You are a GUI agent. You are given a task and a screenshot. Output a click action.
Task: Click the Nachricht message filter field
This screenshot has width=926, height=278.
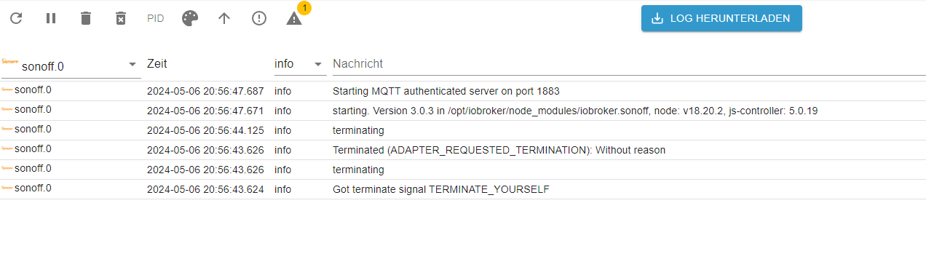click(629, 64)
